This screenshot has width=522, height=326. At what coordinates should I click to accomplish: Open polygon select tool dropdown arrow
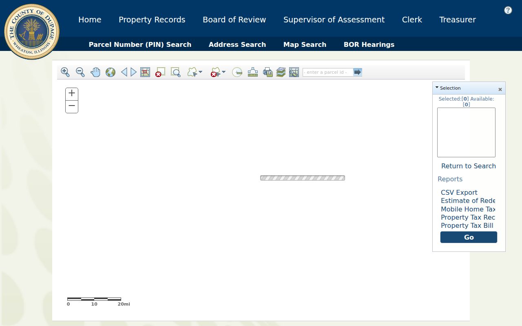pos(200,72)
